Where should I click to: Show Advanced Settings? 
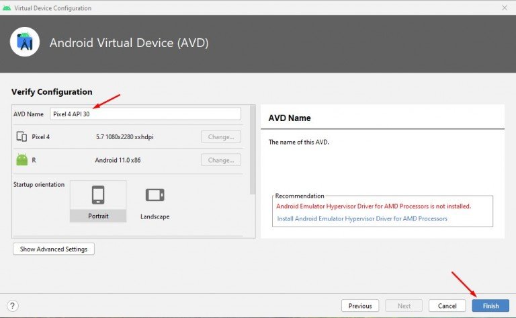(54, 249)
